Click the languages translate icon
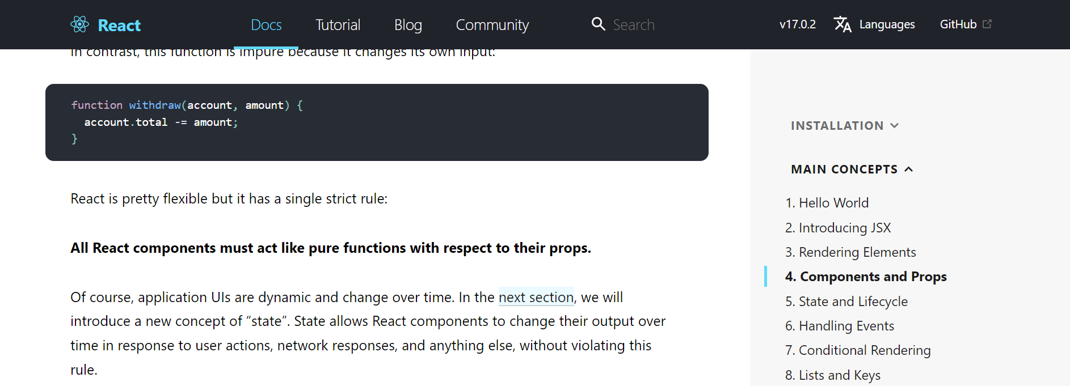Screen dimensions: 1070x386 [842, 24]
